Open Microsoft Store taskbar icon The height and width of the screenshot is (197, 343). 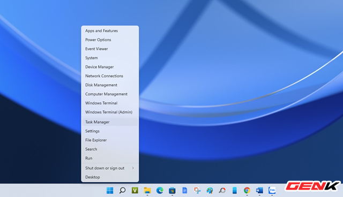[172, 191]
